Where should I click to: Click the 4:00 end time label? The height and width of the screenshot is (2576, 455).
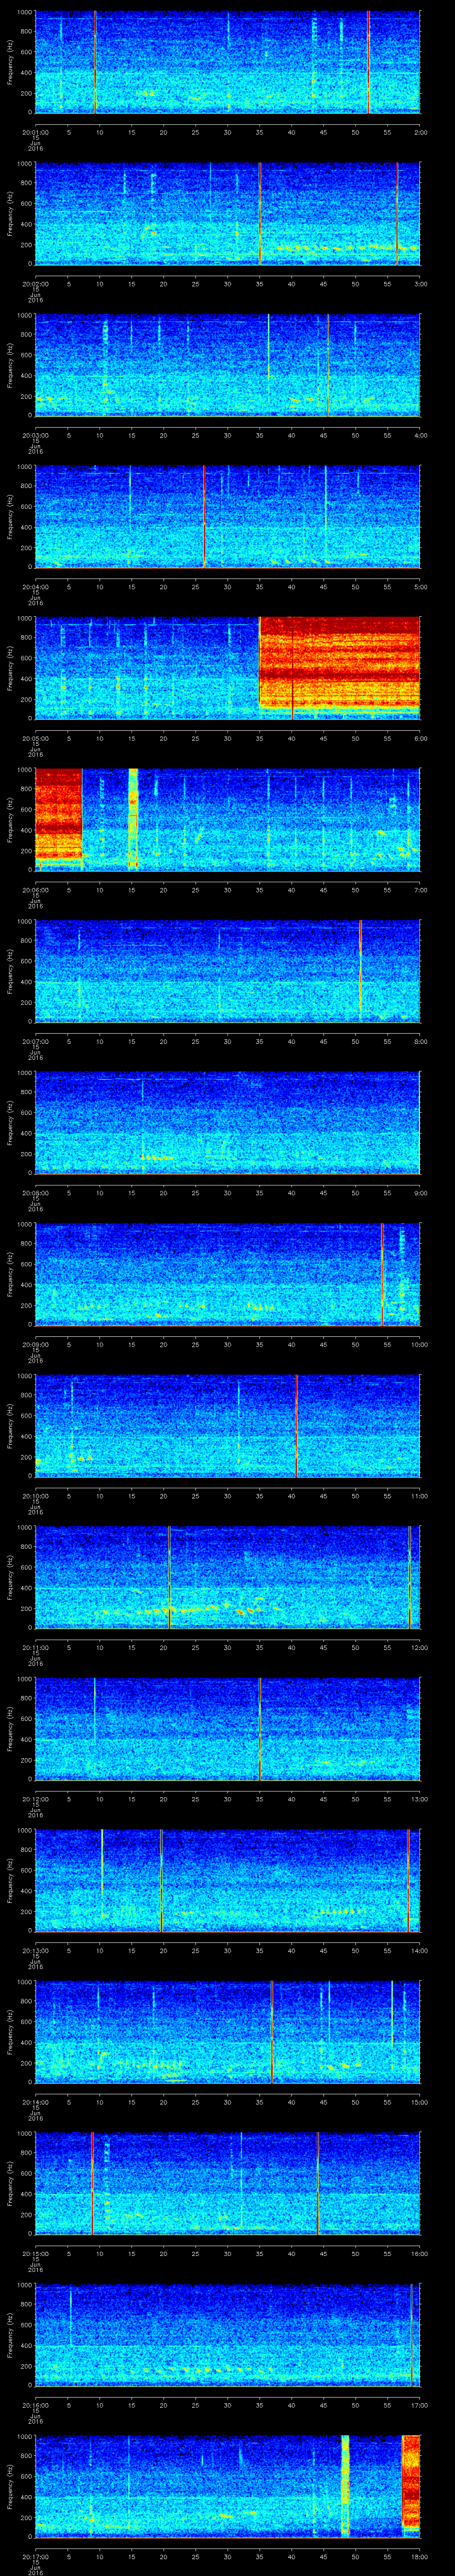pyautogui.click(x=420, y=435)
